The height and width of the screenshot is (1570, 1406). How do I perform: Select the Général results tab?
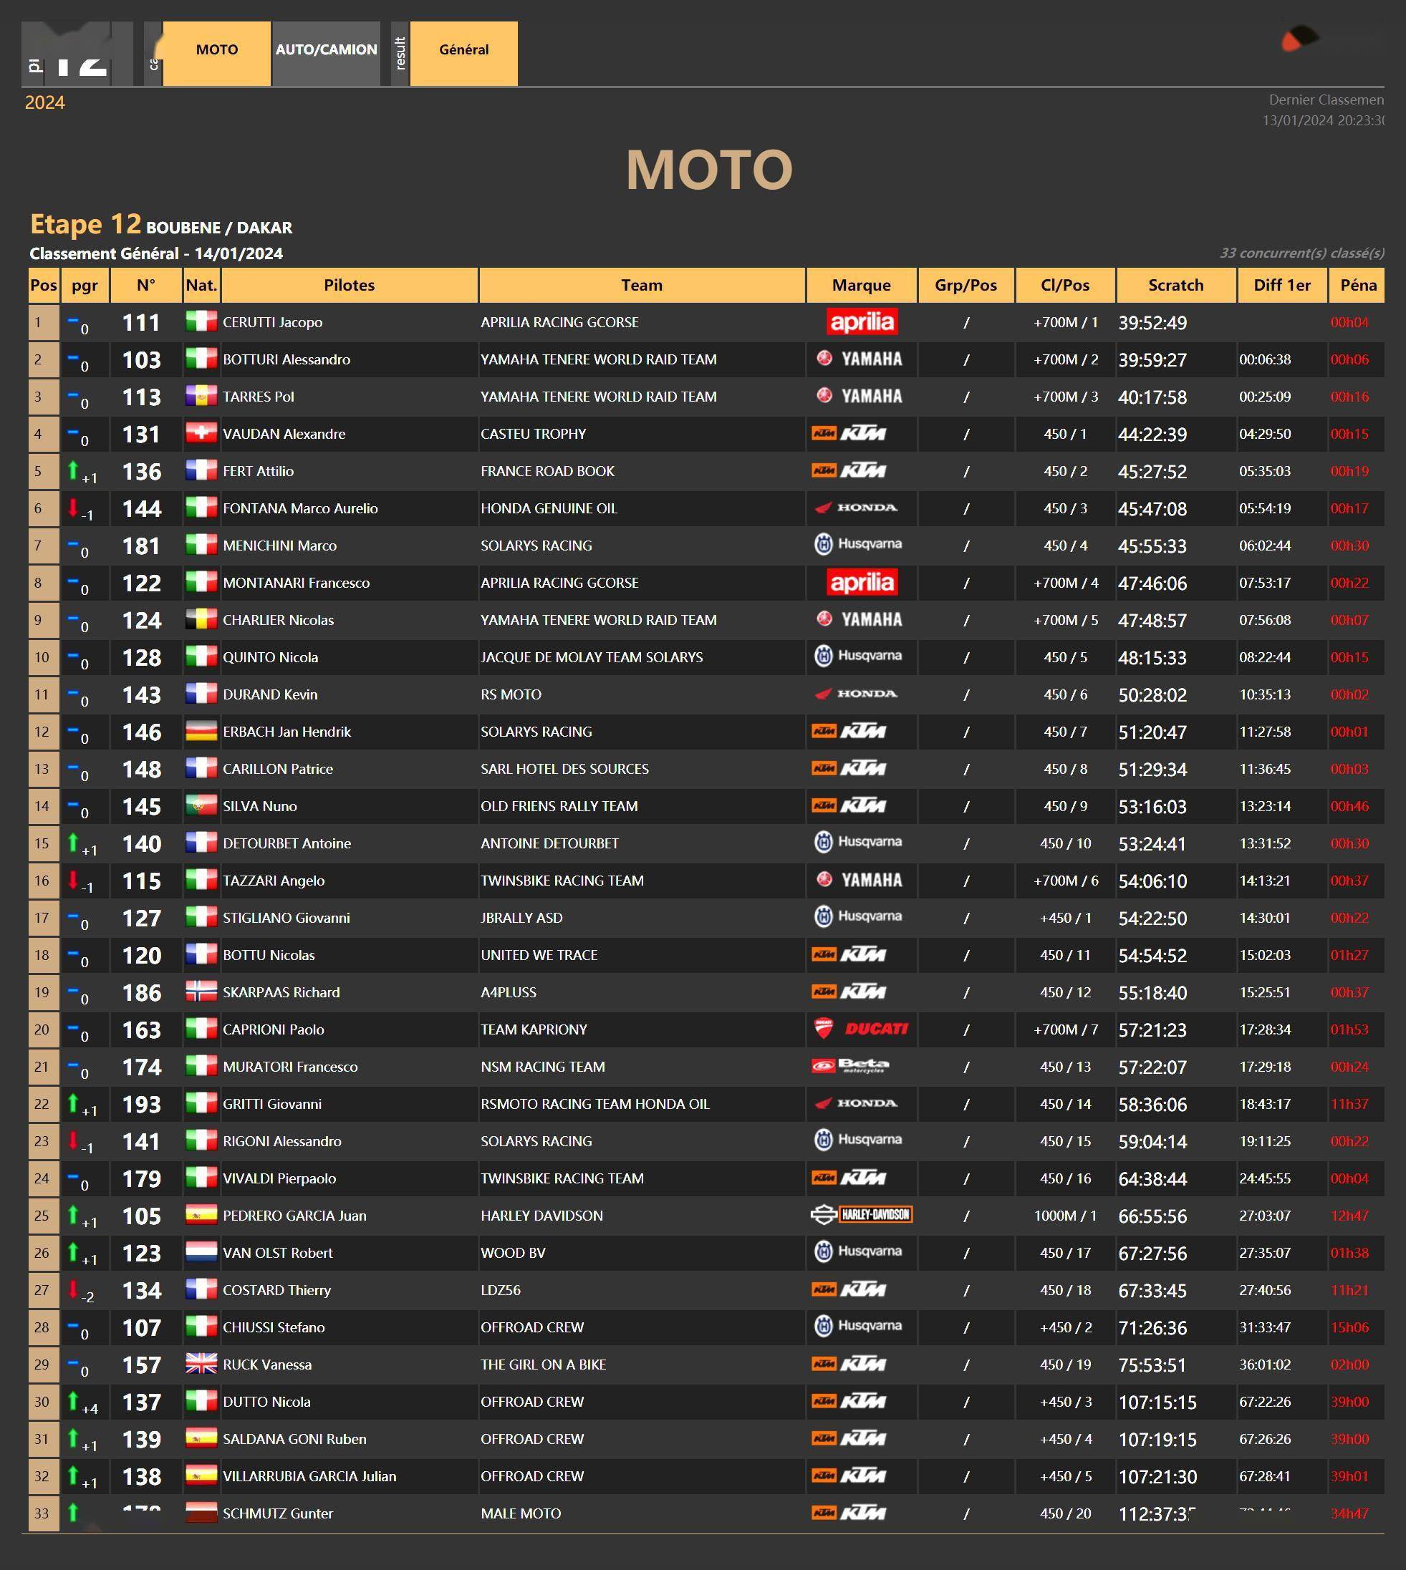click(463, 51)
